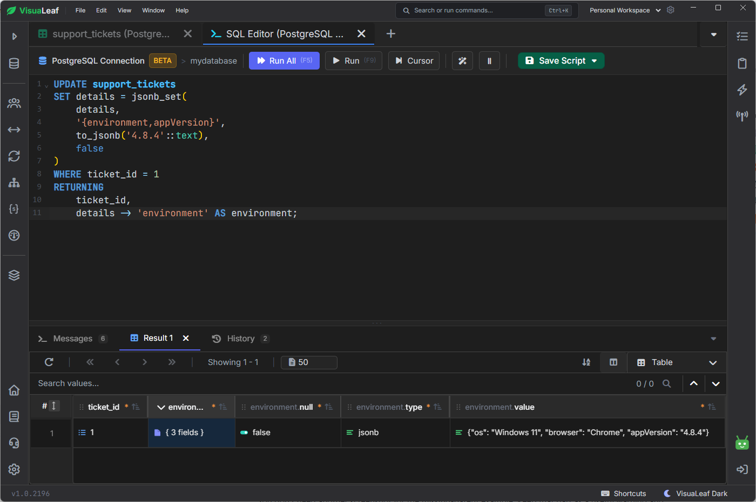756x502 pixels.
Task: Open the File menu
Action: click(80, 10)
